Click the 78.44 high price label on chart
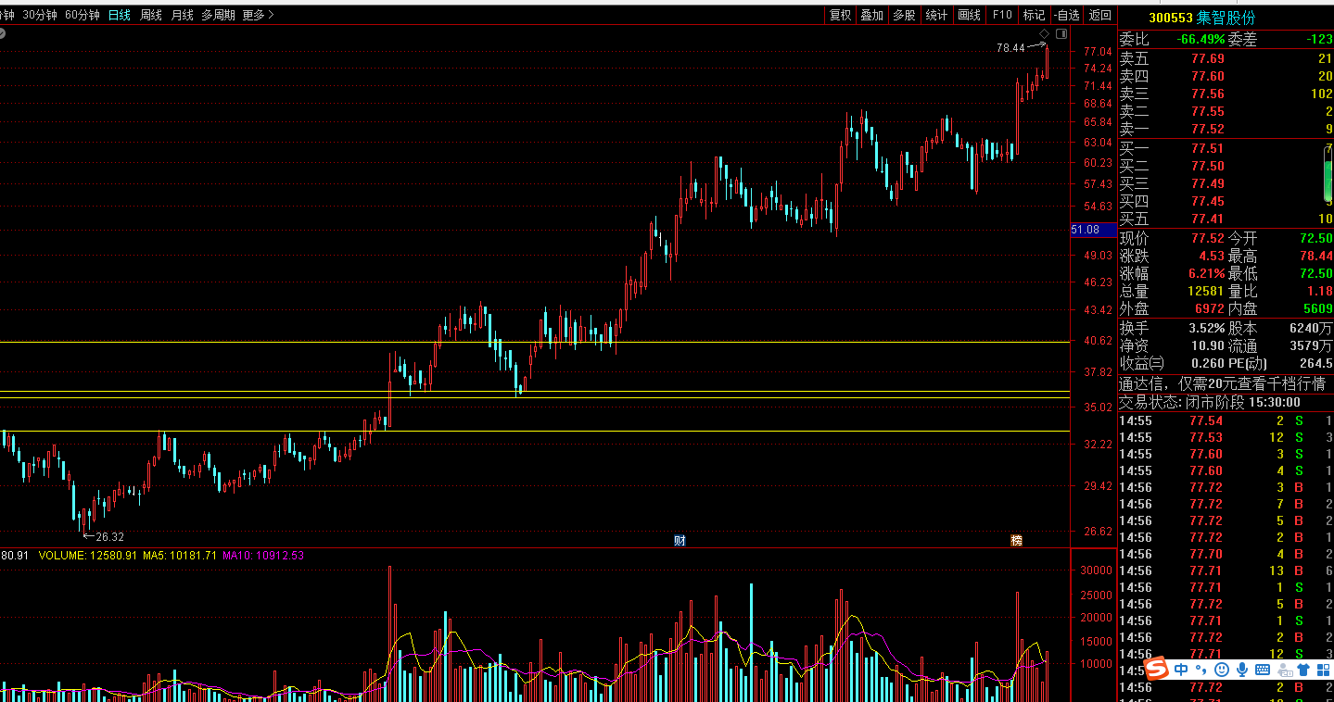 click(x=1010, y=47)
